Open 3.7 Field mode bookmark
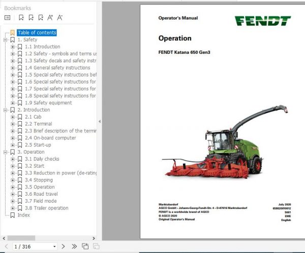Viewport: 305px width, 253px height. pyautogui.click(x=41, y=201)
